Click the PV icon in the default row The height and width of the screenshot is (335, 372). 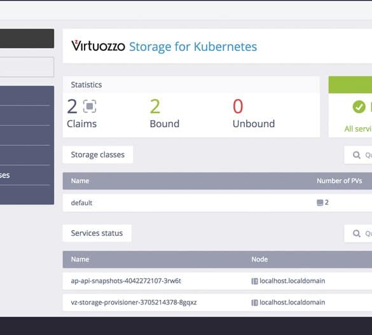tap(320, 203)
